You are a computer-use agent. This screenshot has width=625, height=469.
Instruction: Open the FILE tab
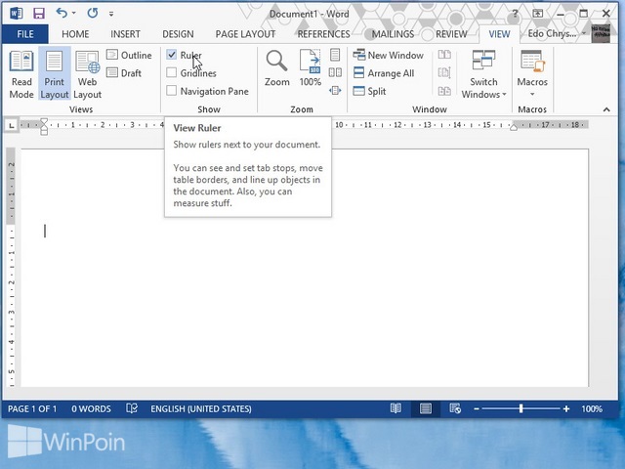25,34
